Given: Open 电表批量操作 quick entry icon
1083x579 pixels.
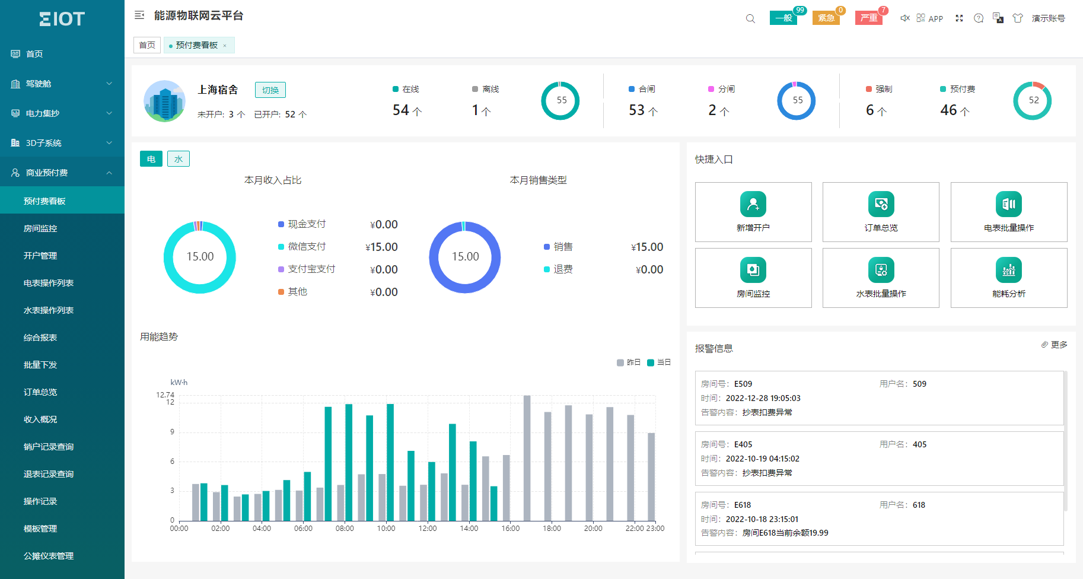Looking at the screenshot, I should [x=1008, y=205].
